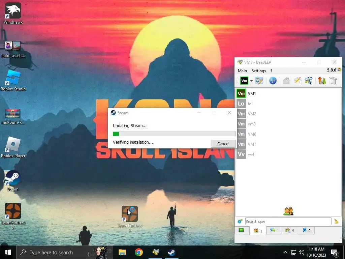The width and height of the screenshot is (345, 259).
Task: Select user vv4 in the BeeBEEP list
Action: pos(288,154)
